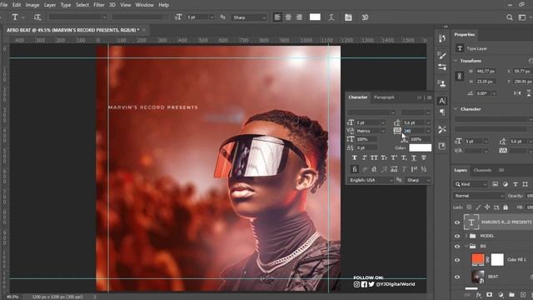This screenshot has width=533, height=300.
Task: Filter layers by pixel layers icon
Action: (495, 184)
